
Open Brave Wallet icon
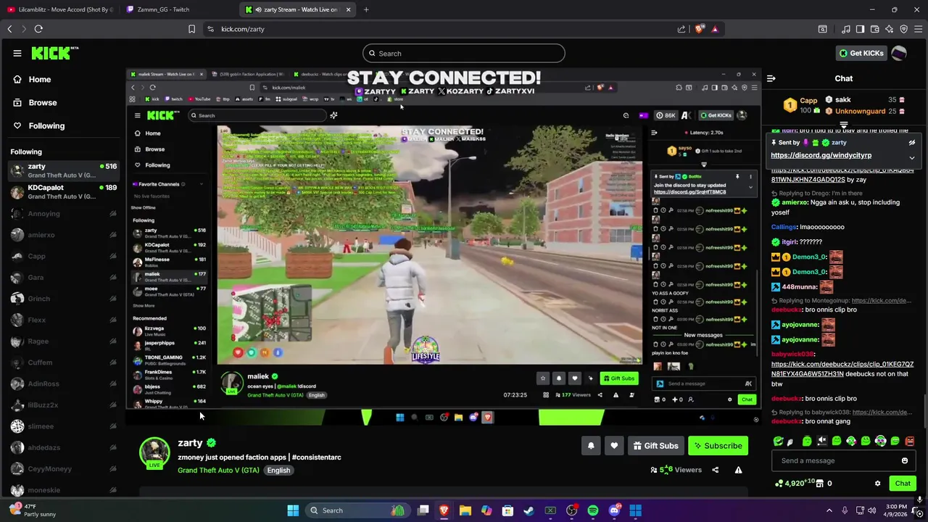pyautogui.click(x=874, y=29)
